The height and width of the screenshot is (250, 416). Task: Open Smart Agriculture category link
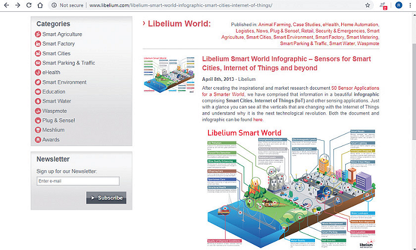click(62, 34)
